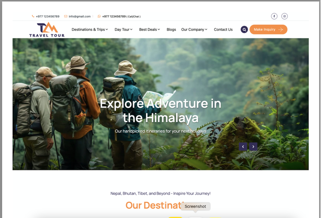Expand the Our Company menu
The image size is (321, 218).
tap(194, 29)
